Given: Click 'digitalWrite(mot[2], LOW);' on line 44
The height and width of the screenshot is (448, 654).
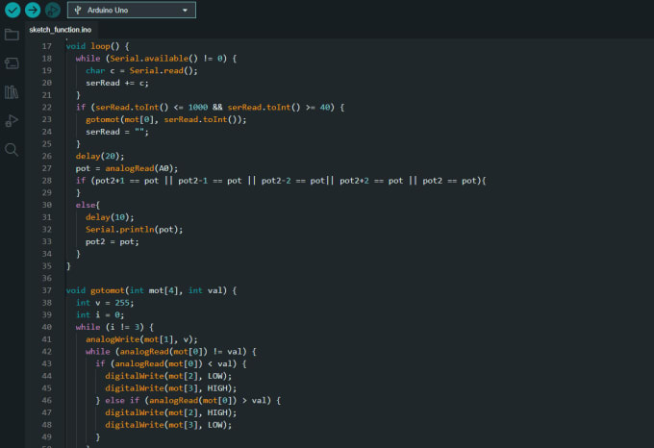Looking at the screenshot, I should [168, 376].
